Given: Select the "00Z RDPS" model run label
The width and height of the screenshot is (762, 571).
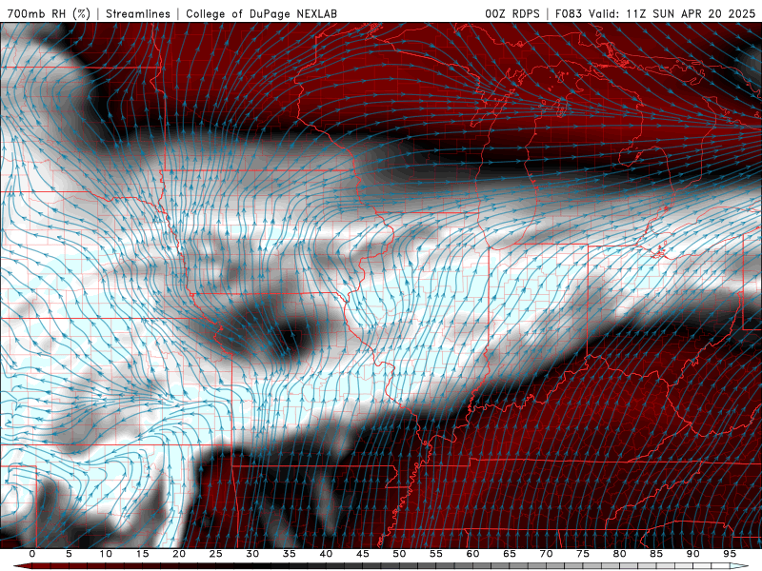Looking at the screenshot, I should [x=512, y=13].
